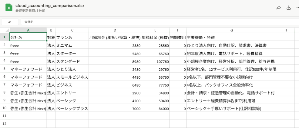Download the spreadsheet file
The image size is (299, 128).
[x=289, y=8]
